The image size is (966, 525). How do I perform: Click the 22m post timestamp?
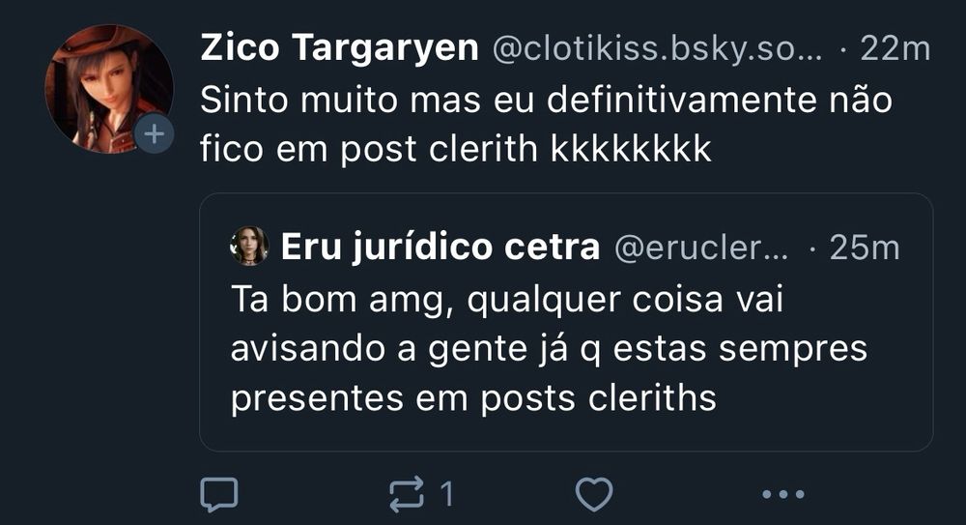895,48
